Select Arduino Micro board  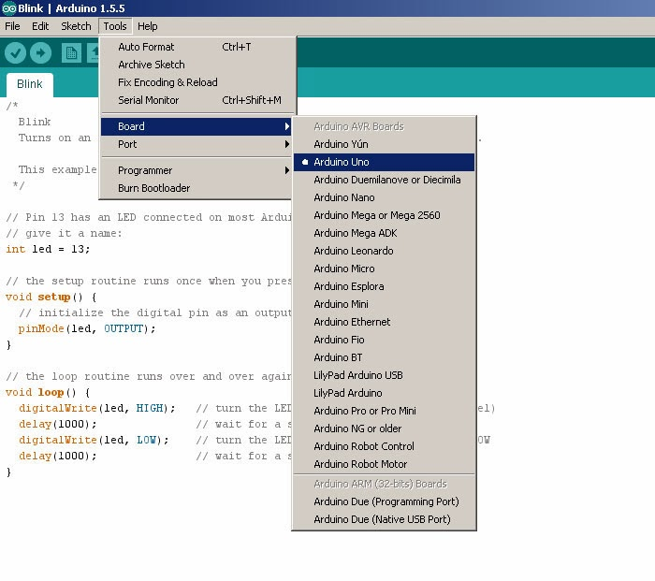click(384, 269)
